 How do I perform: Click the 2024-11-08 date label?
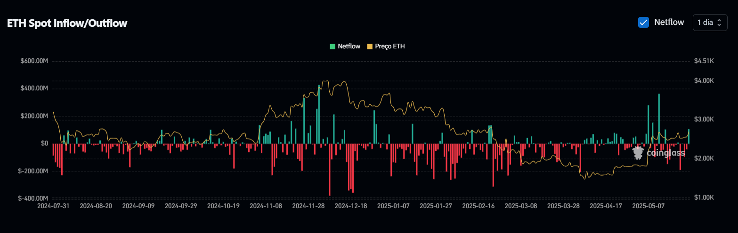(x=266, y=206)
